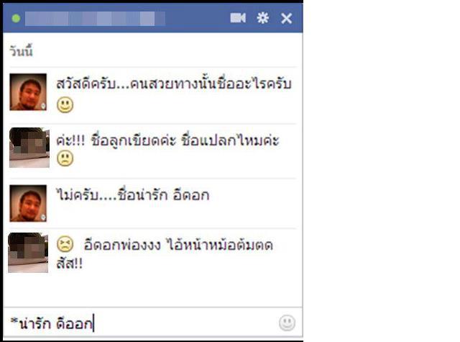Image resolution: width=460 pixels, height=342 pixels.
Task: Open the pixelated avatar in second message
Action: [x=29, y=148]
